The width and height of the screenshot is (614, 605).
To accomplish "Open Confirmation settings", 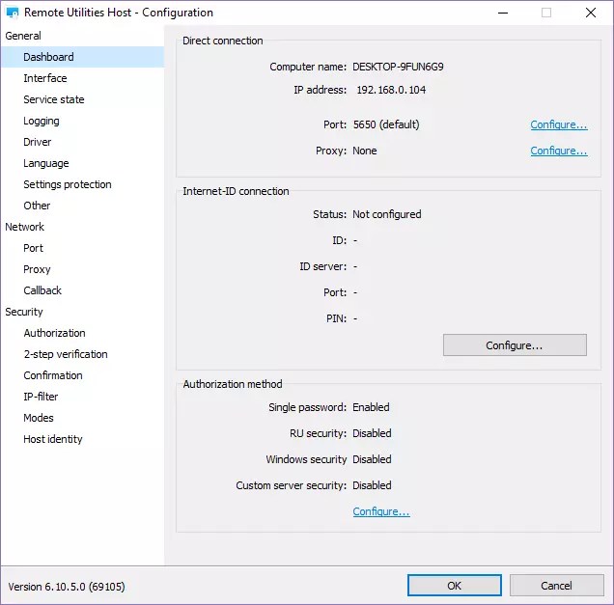I will 53,375.
